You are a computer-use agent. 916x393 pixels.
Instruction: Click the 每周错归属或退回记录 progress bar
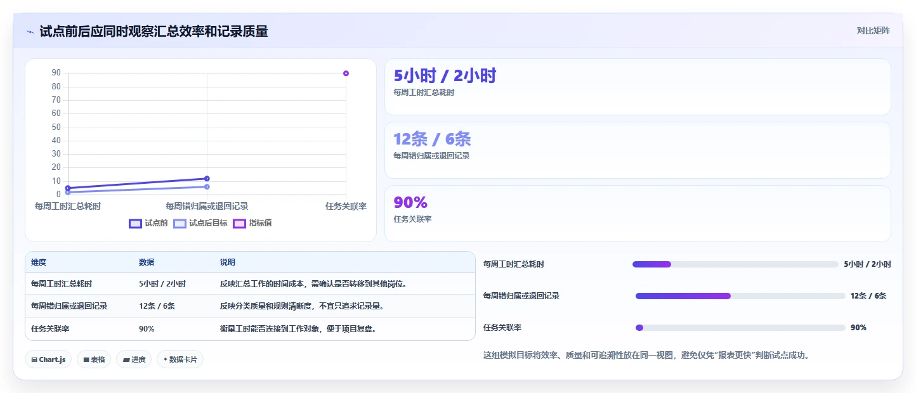tap(740, 296)
